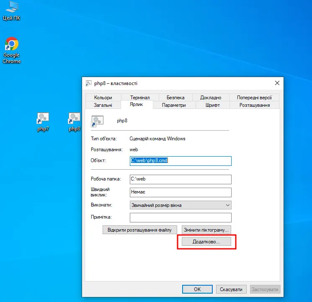Image resolution: width=312 pixels, height=302 pixels.
Task: Select the php7 desktop shortcut
Action: (43, 121)
